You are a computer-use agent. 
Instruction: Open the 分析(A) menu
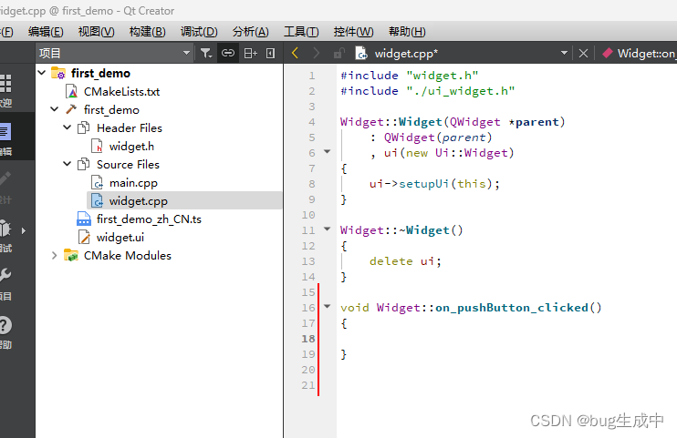tap(250, 32)
